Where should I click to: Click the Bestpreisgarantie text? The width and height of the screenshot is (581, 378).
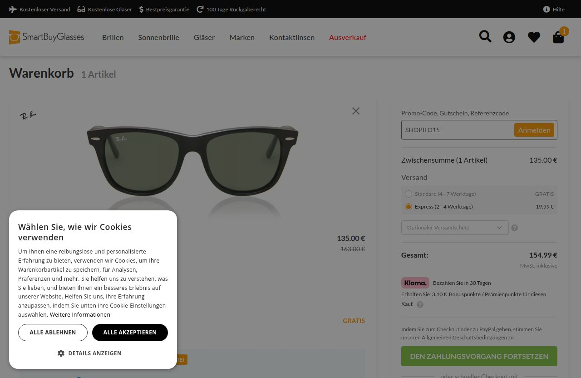(167, 9)
